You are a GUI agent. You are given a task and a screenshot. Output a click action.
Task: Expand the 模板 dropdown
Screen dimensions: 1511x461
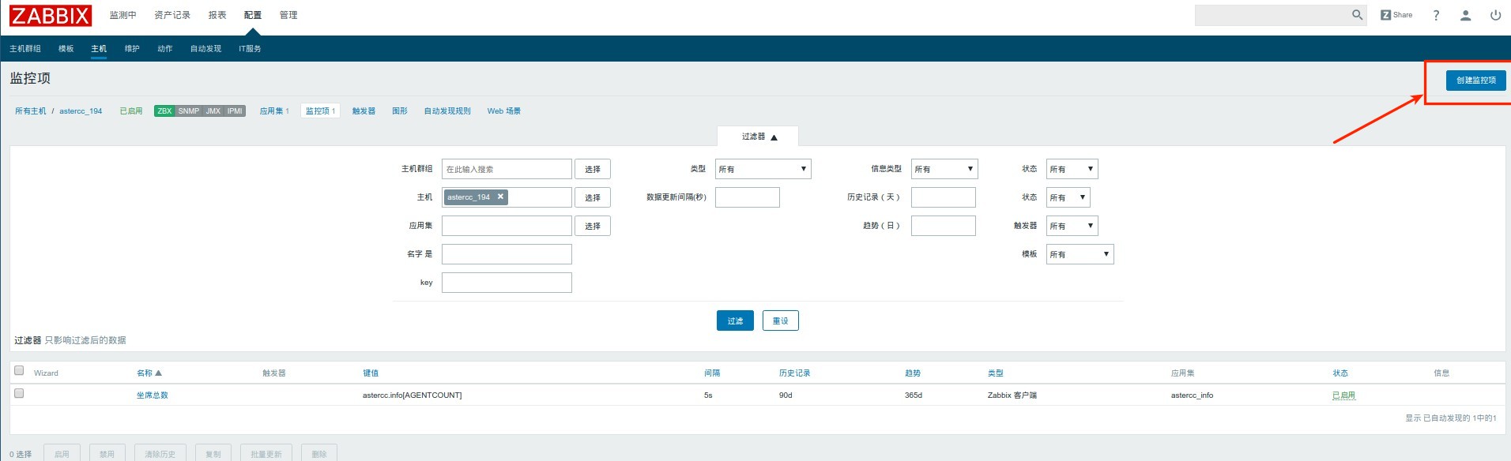tap(1080, 254)
